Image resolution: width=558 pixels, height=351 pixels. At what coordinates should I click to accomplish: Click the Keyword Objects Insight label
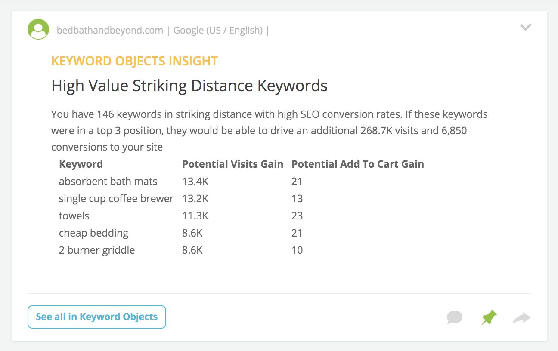coord(134,61)
